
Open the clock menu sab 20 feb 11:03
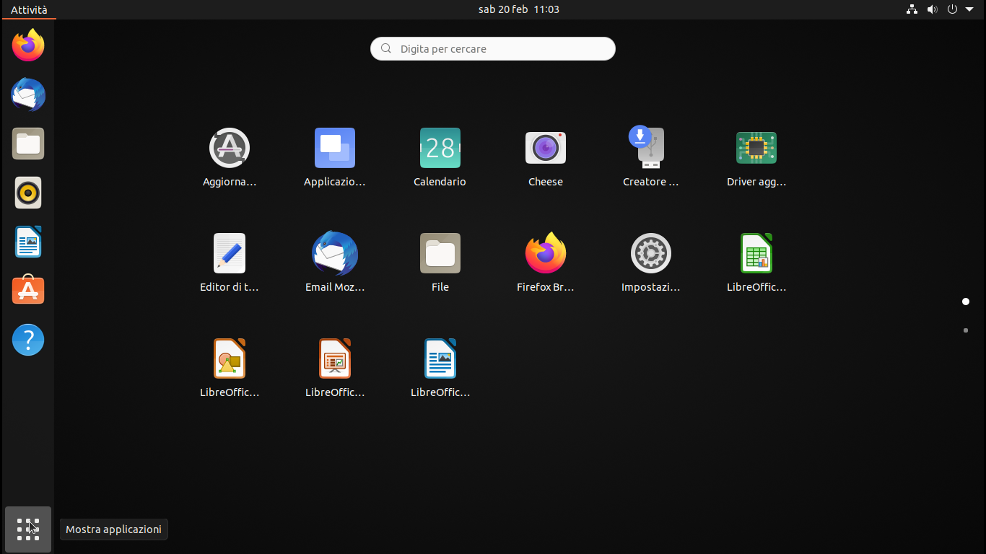(518, 9)
